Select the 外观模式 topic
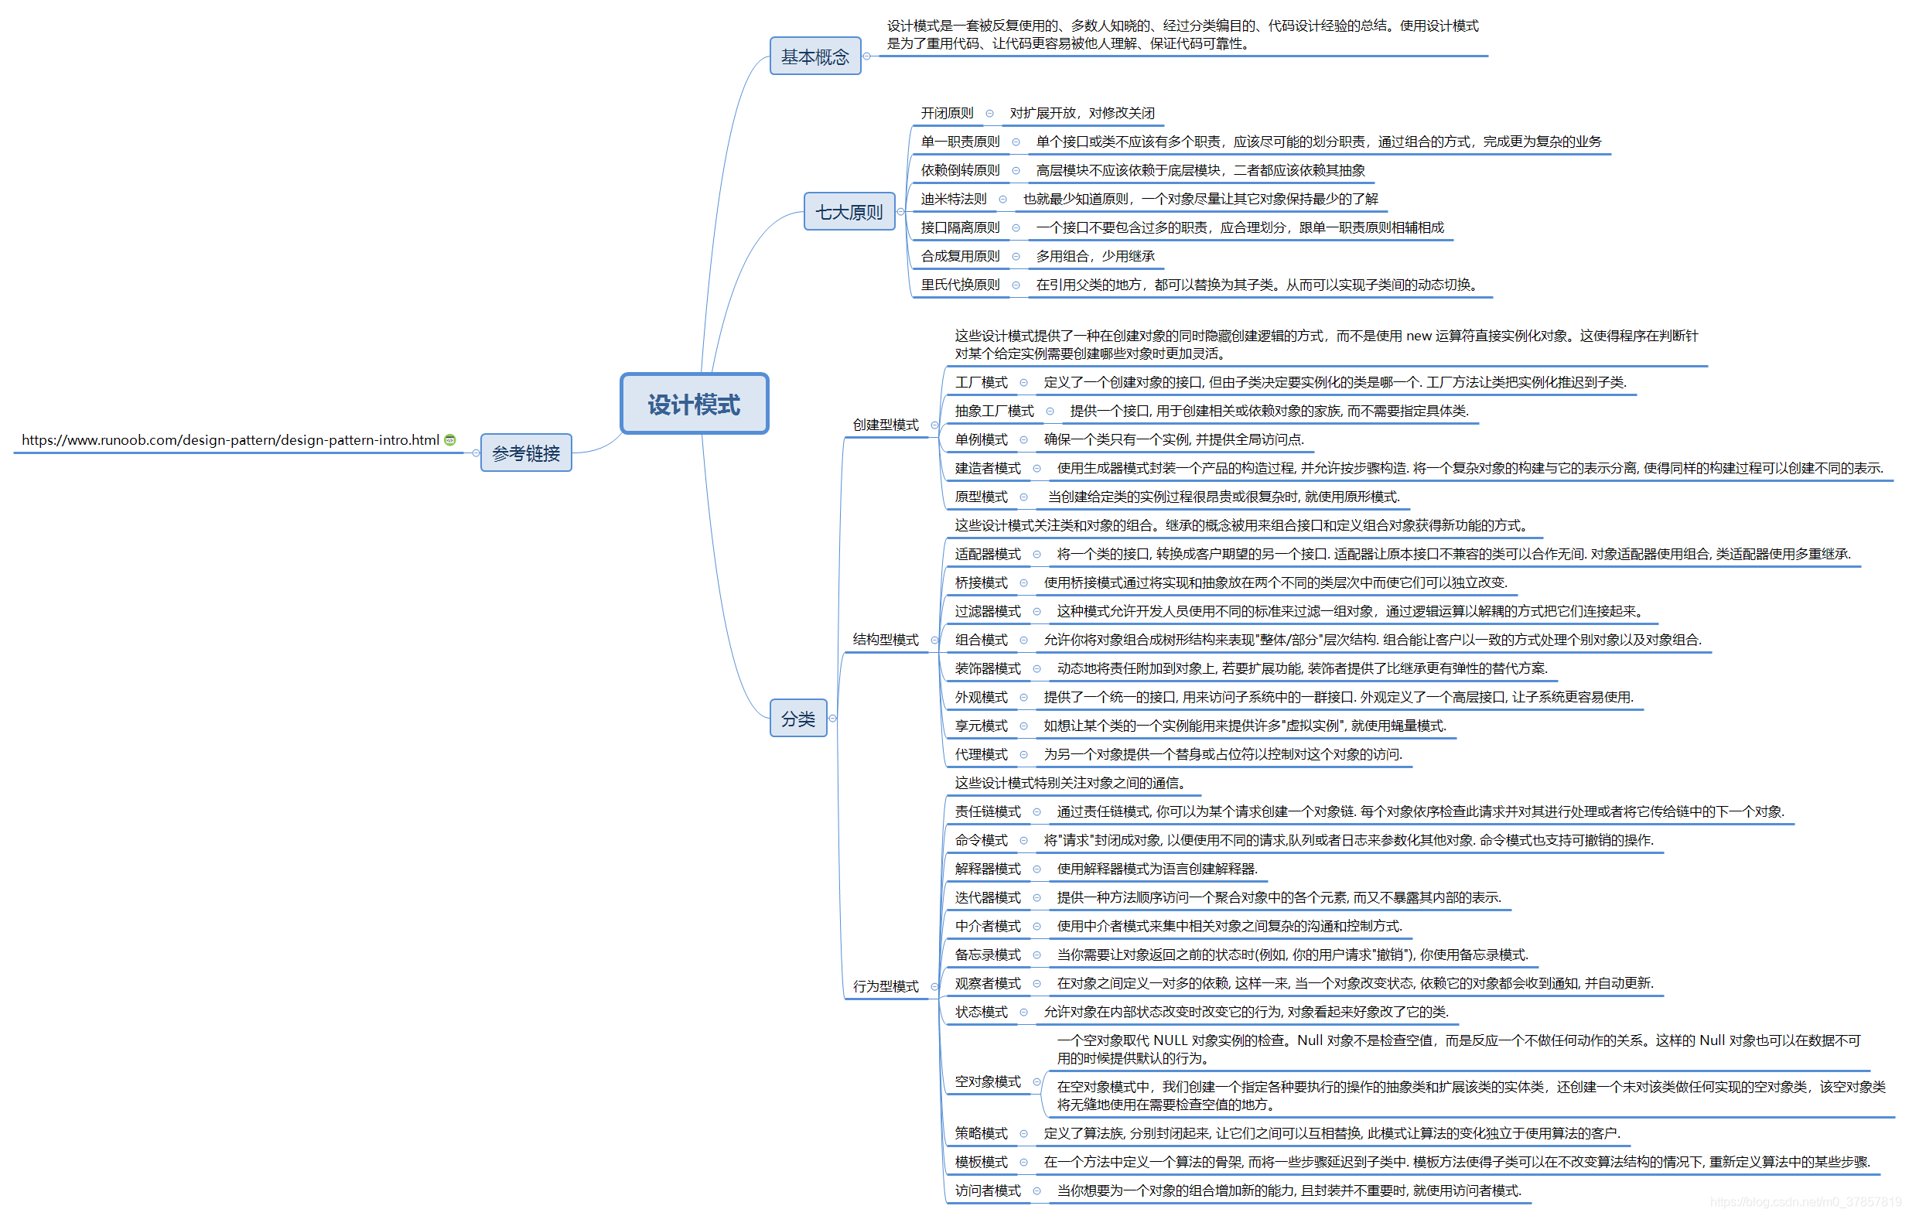Viewport: 1909px width, 1216px height. tap(981, 697)
